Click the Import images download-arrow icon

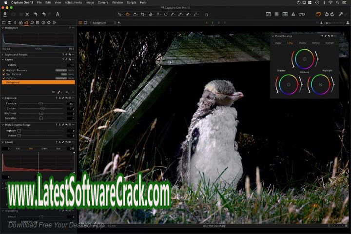point(5,14)
